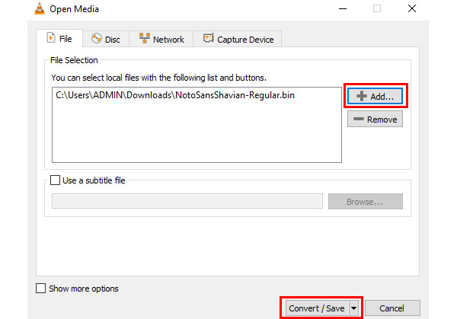Viewport: 457px width, 319px height.
Task: Click the subtitle file path field
Action: coord(187,201)
